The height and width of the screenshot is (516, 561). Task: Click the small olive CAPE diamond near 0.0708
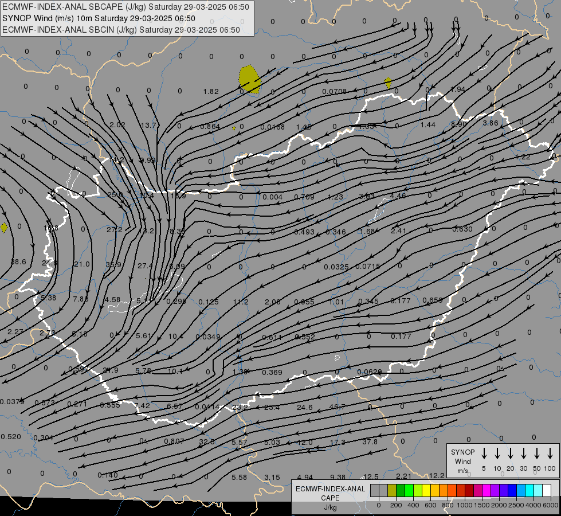pyautogui.click(x=388, y=83)
